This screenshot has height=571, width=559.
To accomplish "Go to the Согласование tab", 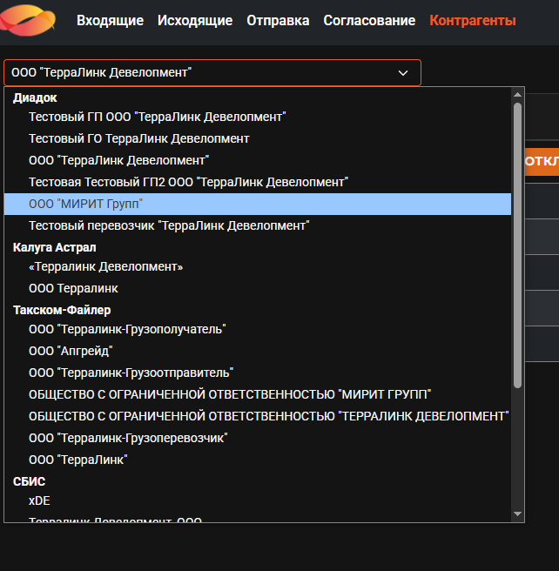I will 369,21.
